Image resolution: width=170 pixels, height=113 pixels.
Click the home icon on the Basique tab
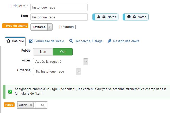(x=8, y=41)
